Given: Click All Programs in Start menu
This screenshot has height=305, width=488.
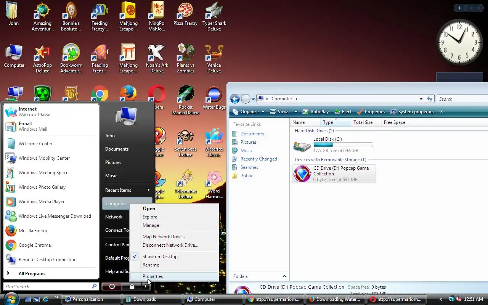Looking at the screenshot, I should [x=51, y=273].
